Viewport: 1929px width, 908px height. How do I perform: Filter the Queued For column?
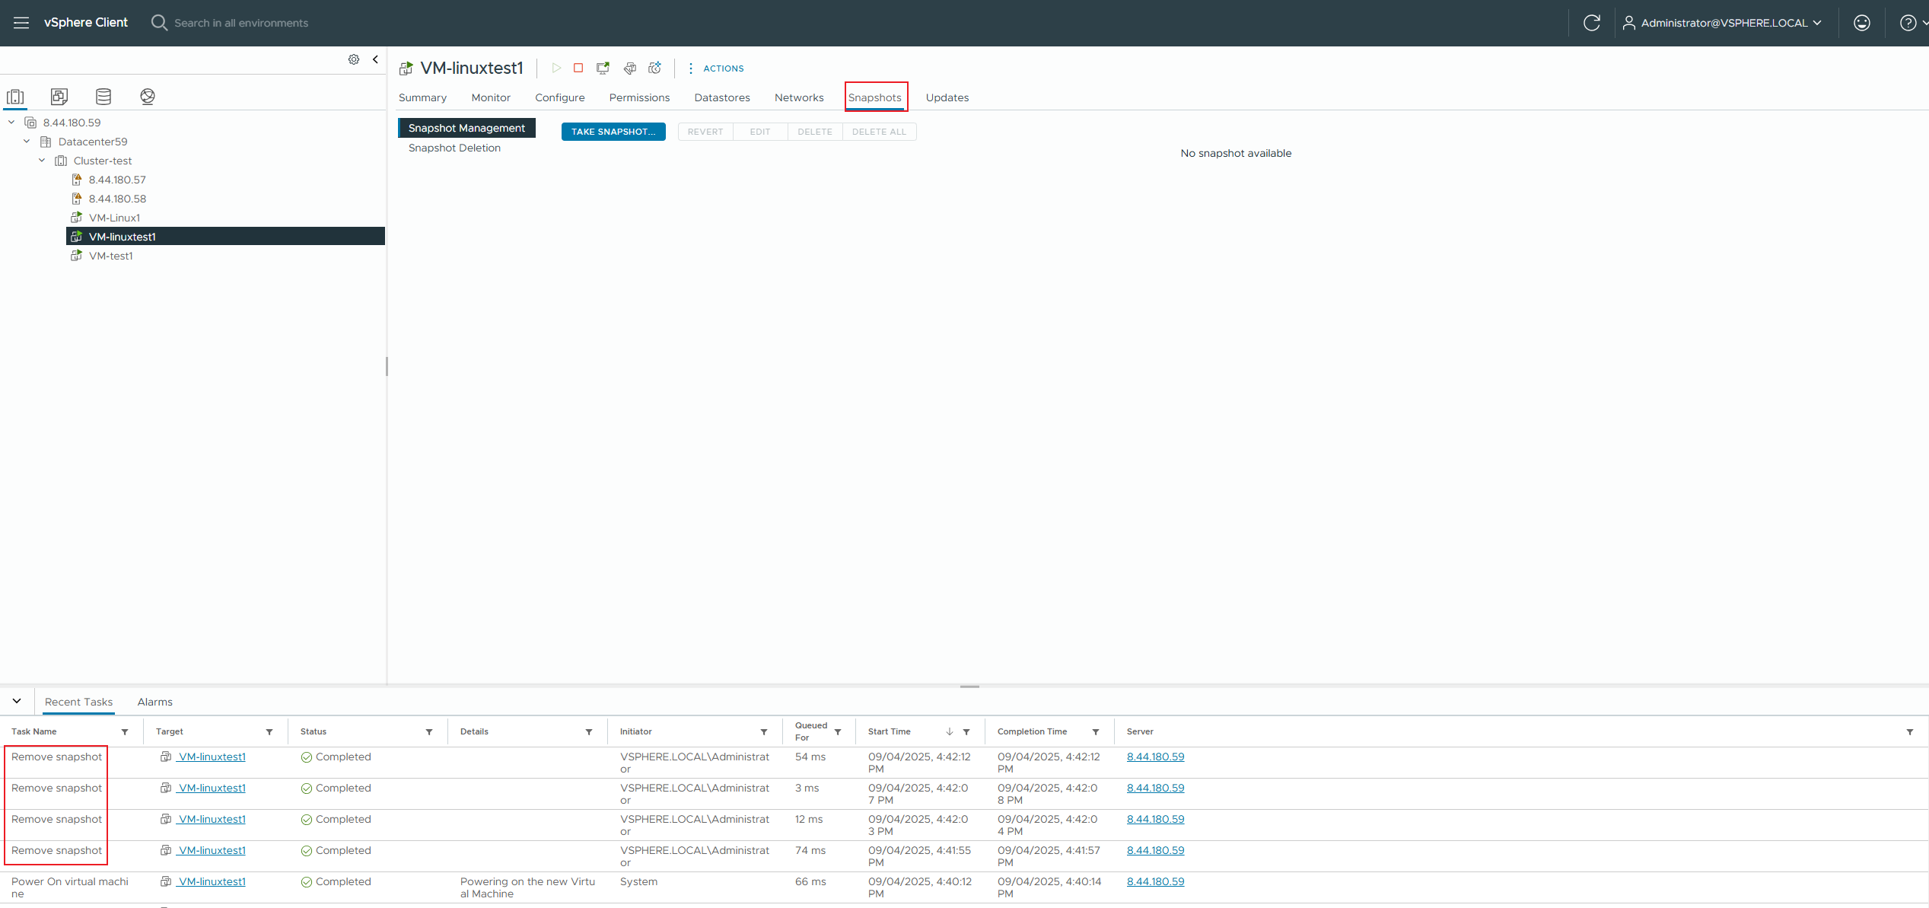coord(838,732)
